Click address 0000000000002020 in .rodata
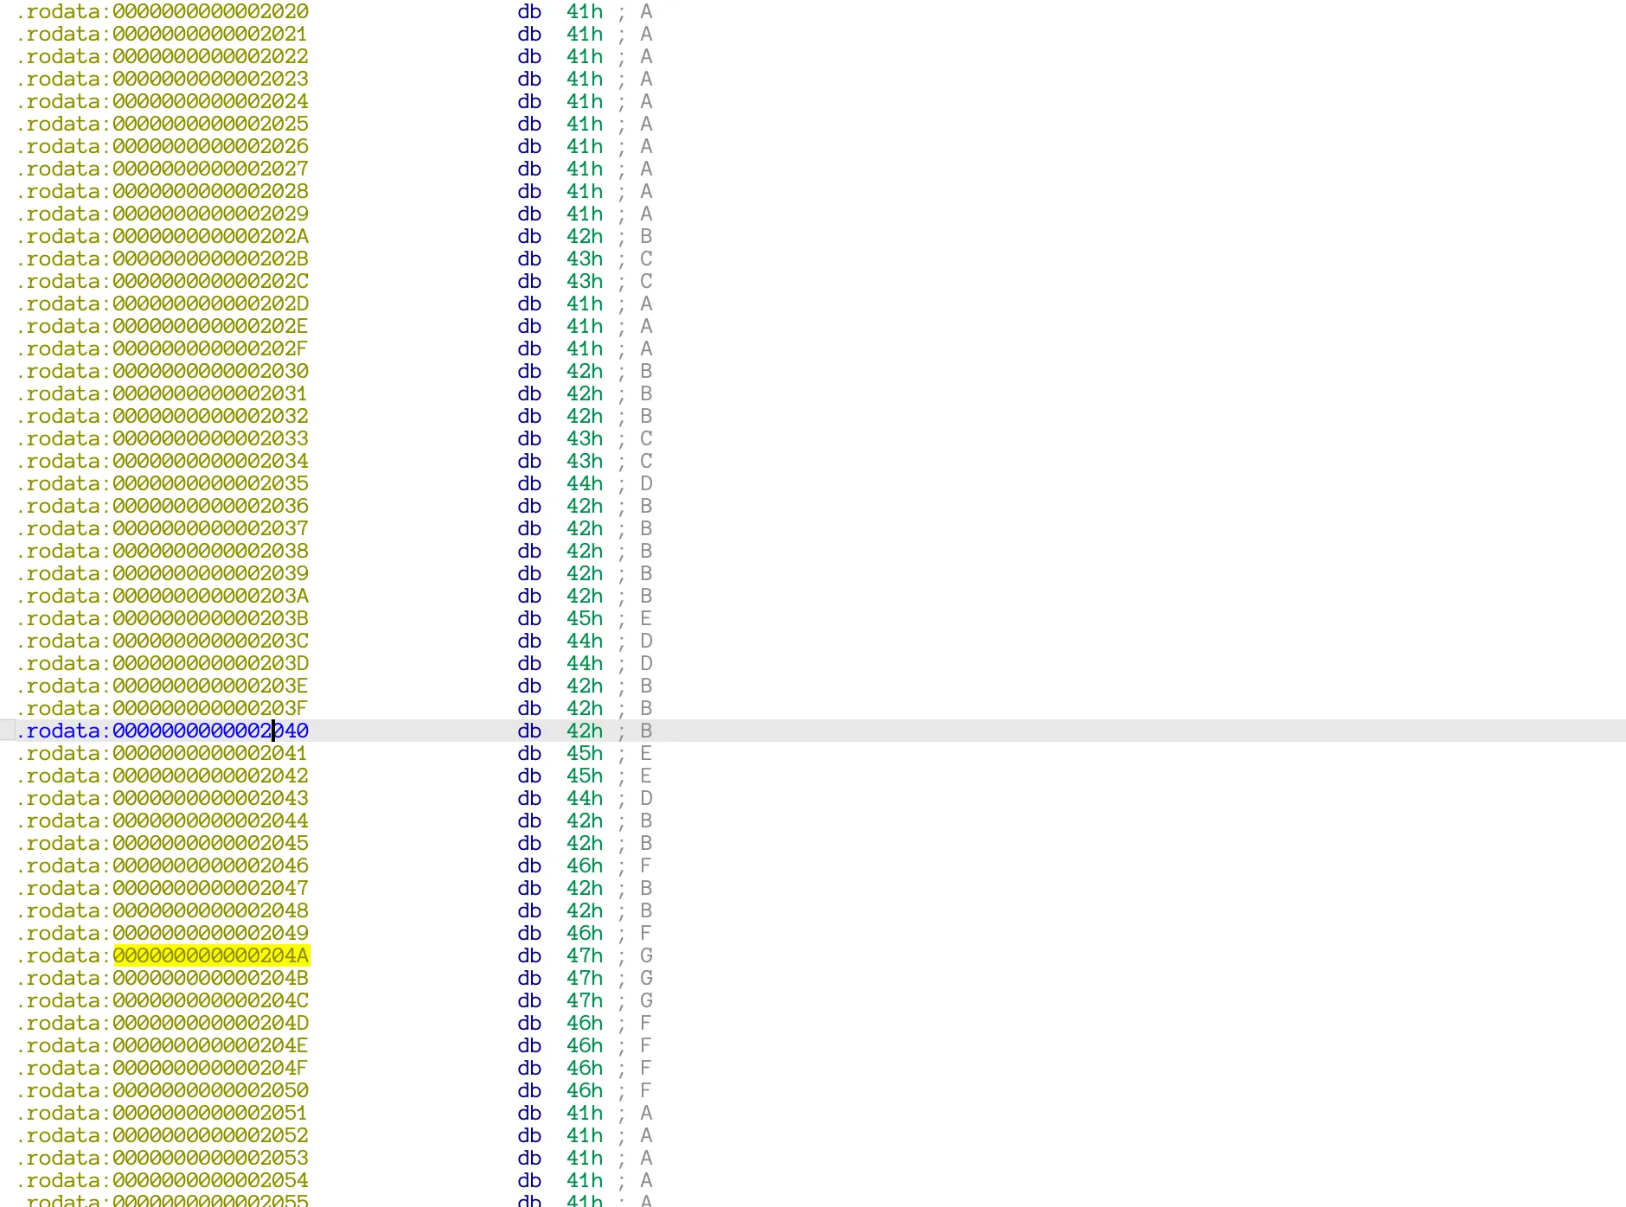Image resolution: width=1626 pixels, height=1207 pixels. coord(211,11)
